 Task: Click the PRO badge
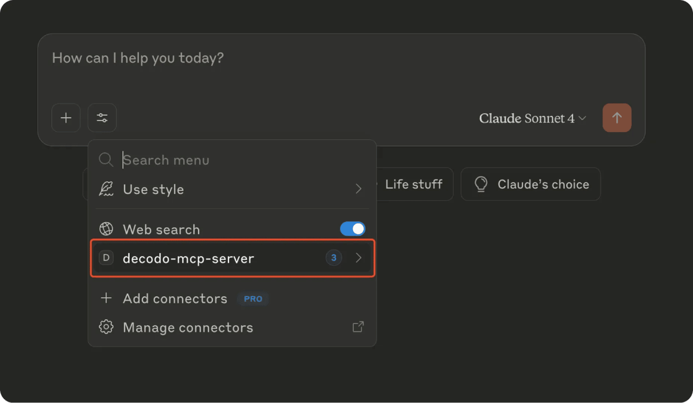tap(253, 299)
